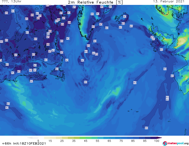Pick the bright green colorbar swatch left of 45
Viewport: 189px width, 146px height.
(83, 138)
